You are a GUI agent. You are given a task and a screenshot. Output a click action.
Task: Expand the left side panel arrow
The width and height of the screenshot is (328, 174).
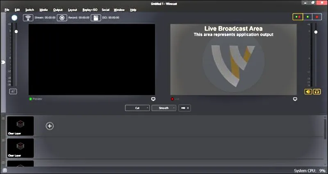click(x=3, y=62)
